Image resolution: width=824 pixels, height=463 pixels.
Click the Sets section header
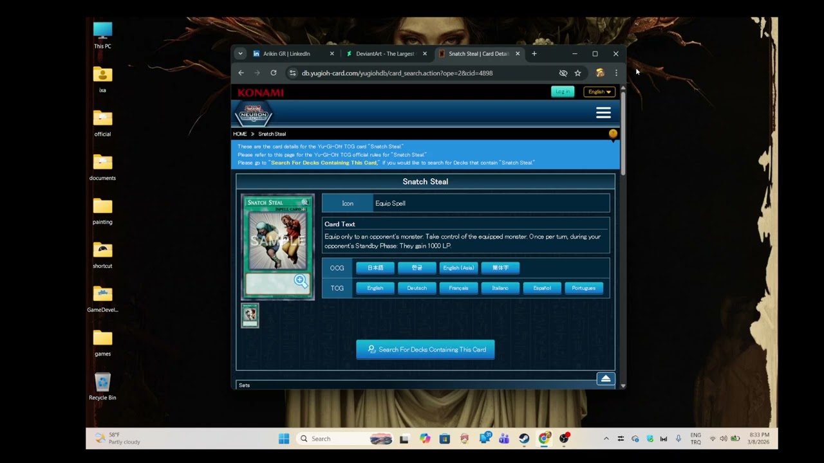point(245,385)
